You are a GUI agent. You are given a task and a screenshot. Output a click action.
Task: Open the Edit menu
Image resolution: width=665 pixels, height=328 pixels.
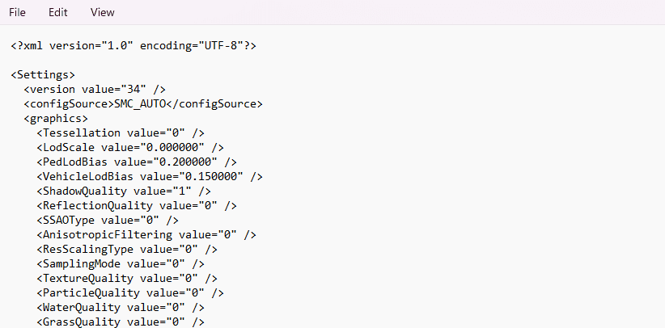(58, 13)
